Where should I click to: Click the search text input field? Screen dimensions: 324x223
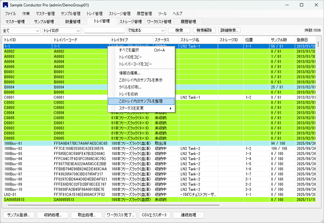[104, 31]
